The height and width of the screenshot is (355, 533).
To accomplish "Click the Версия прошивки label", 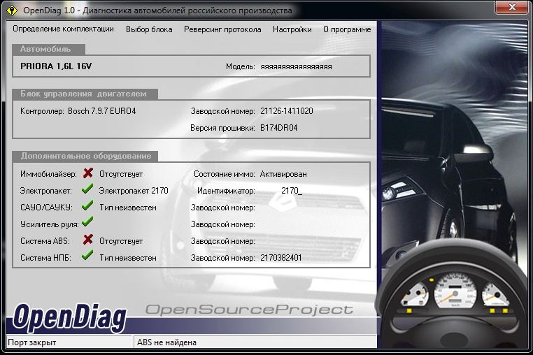I will pos(222,128).
